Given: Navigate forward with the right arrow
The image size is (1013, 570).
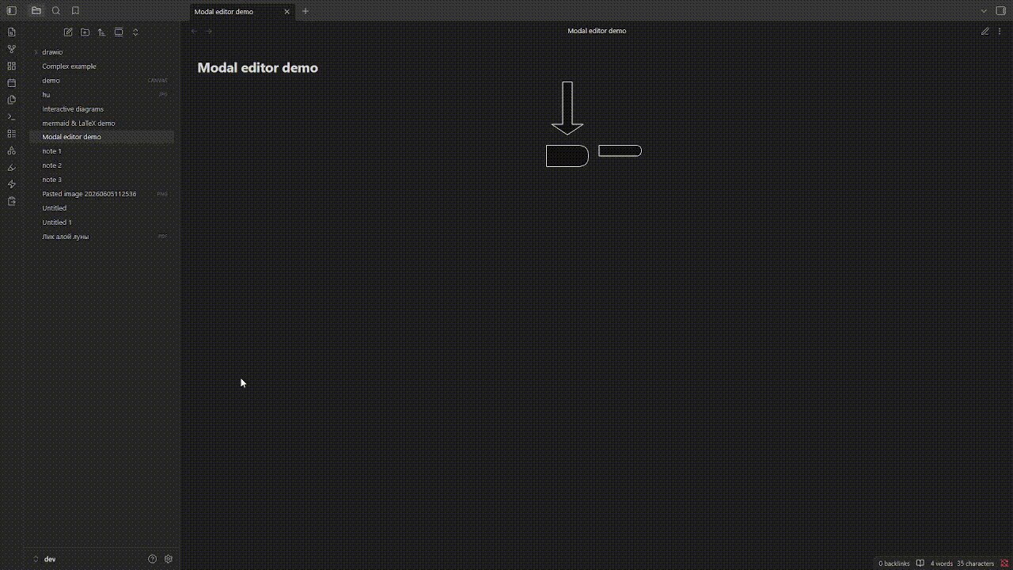Looking at the screenshot, I should 209,31.
